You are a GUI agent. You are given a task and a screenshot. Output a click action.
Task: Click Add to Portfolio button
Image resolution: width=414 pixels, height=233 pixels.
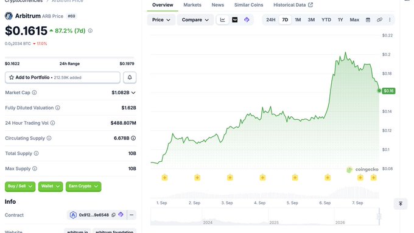[x=63, y=77]
